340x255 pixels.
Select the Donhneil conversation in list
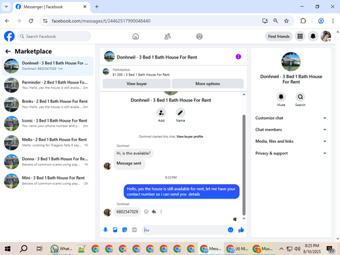pyautogui.click(x=48, y=66)
